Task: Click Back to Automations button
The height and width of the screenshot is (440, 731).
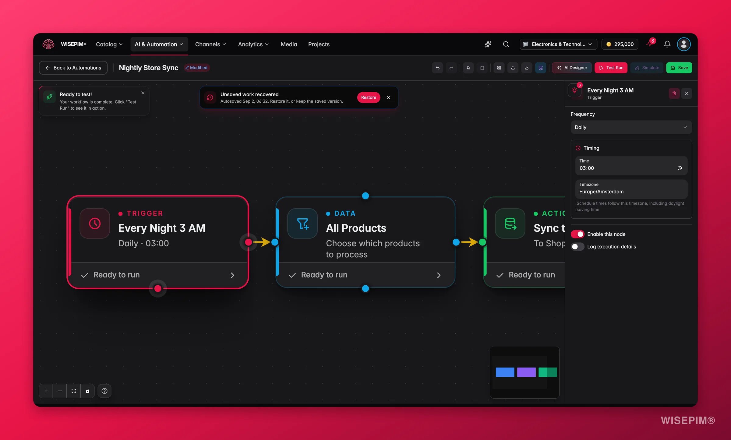Action: [x=73, y=68]
